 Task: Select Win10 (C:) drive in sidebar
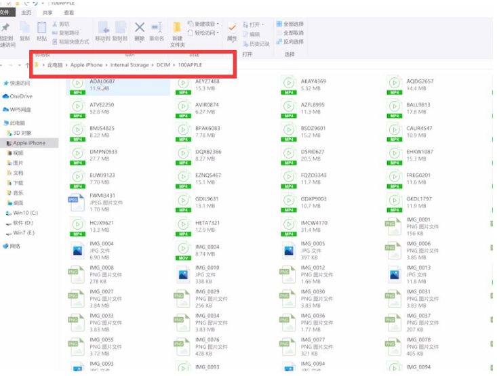[x=26, y=213]
